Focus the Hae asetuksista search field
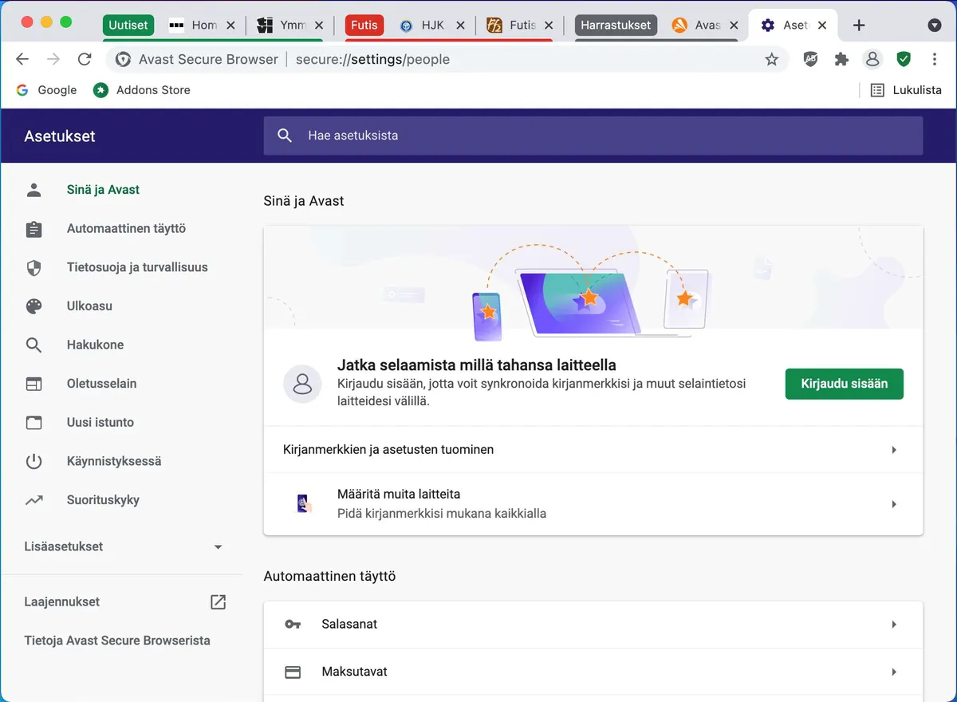957x702 pixels. tap(593, 136)
